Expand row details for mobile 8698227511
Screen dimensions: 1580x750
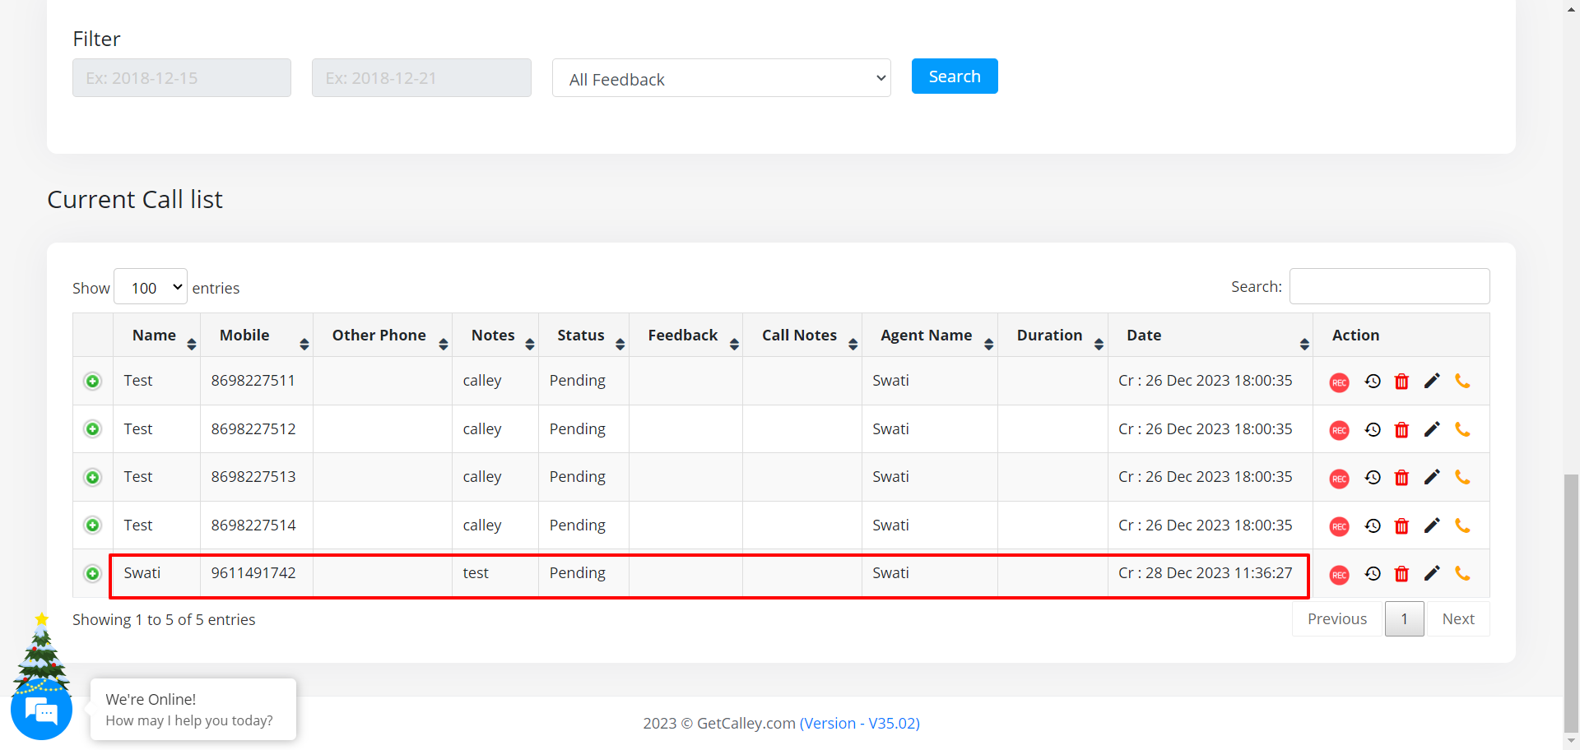(93, 381)
